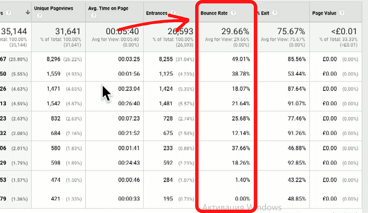The height and width of the screenshot is (213, 368).
Task: Click the time on page cell 00:26:40
Action: coord(129,104)
